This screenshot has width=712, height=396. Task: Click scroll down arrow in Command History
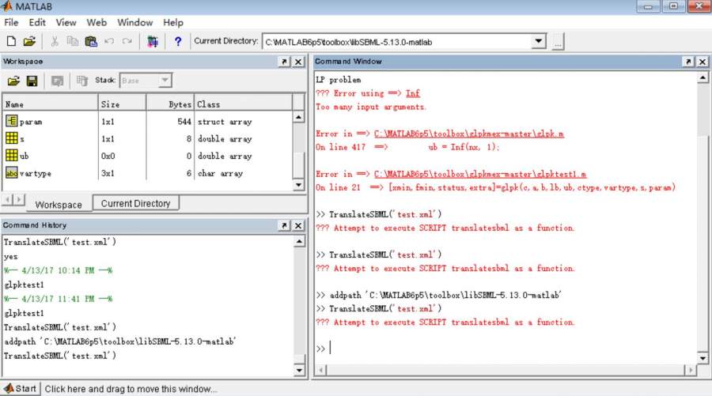[299, 370]
